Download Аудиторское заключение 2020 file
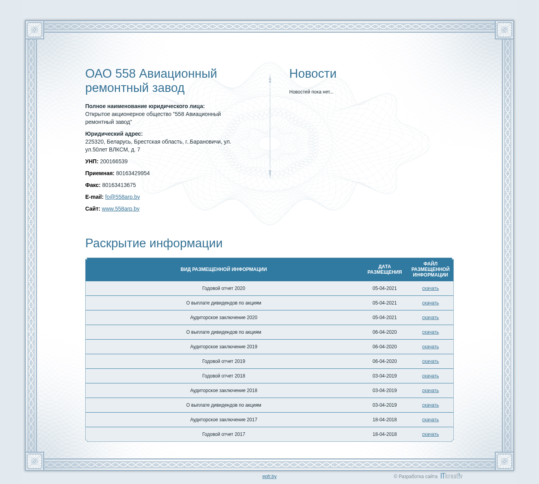539x484 pixels. (430, 318)
